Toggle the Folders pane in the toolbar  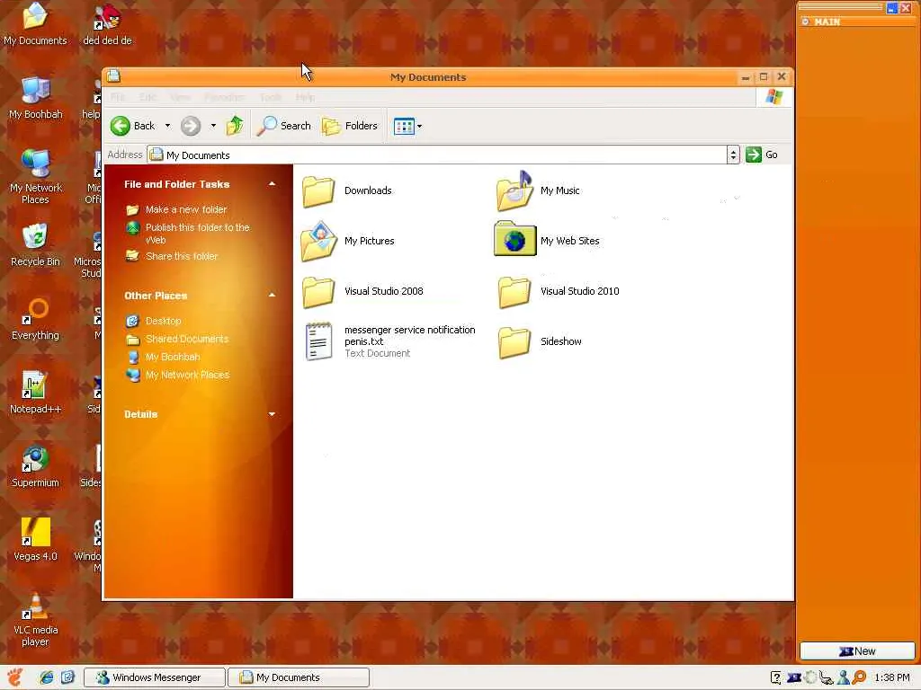coord(350,126)
